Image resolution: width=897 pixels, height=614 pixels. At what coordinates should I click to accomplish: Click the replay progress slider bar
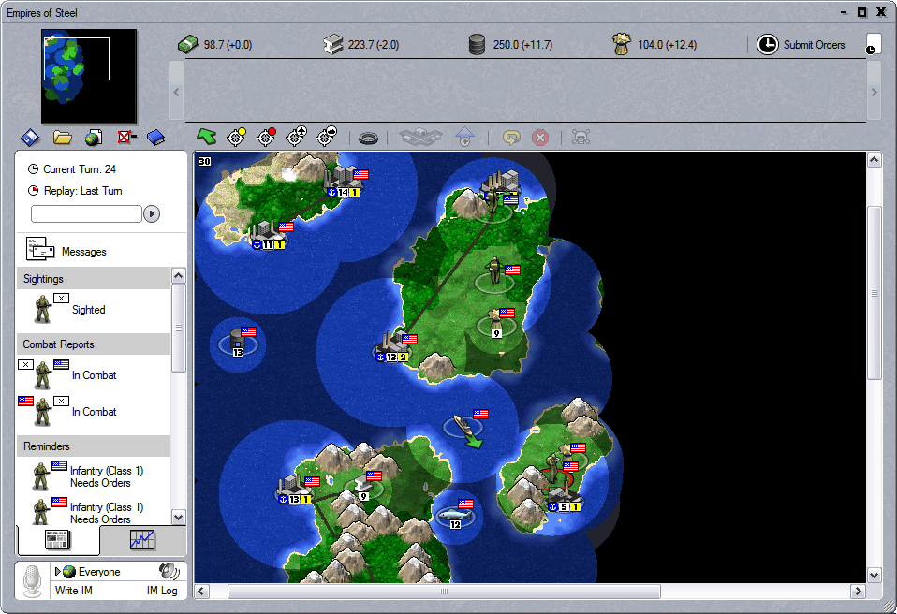pyautogui.click(x=86, y=214)
